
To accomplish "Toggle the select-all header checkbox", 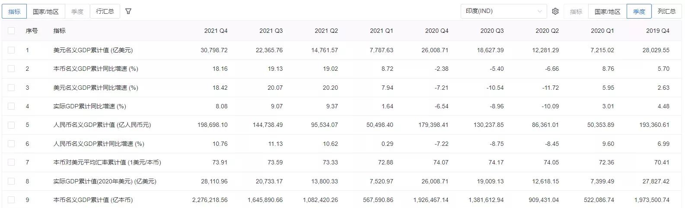I will (x=11, y=31).
